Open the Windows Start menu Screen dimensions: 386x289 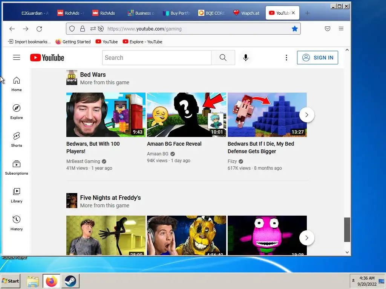point(10,281)
